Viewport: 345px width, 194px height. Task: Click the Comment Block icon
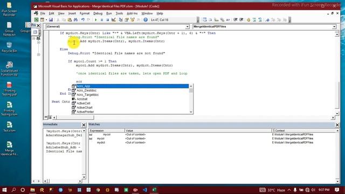pyautogui.click(x=254, y=20)
